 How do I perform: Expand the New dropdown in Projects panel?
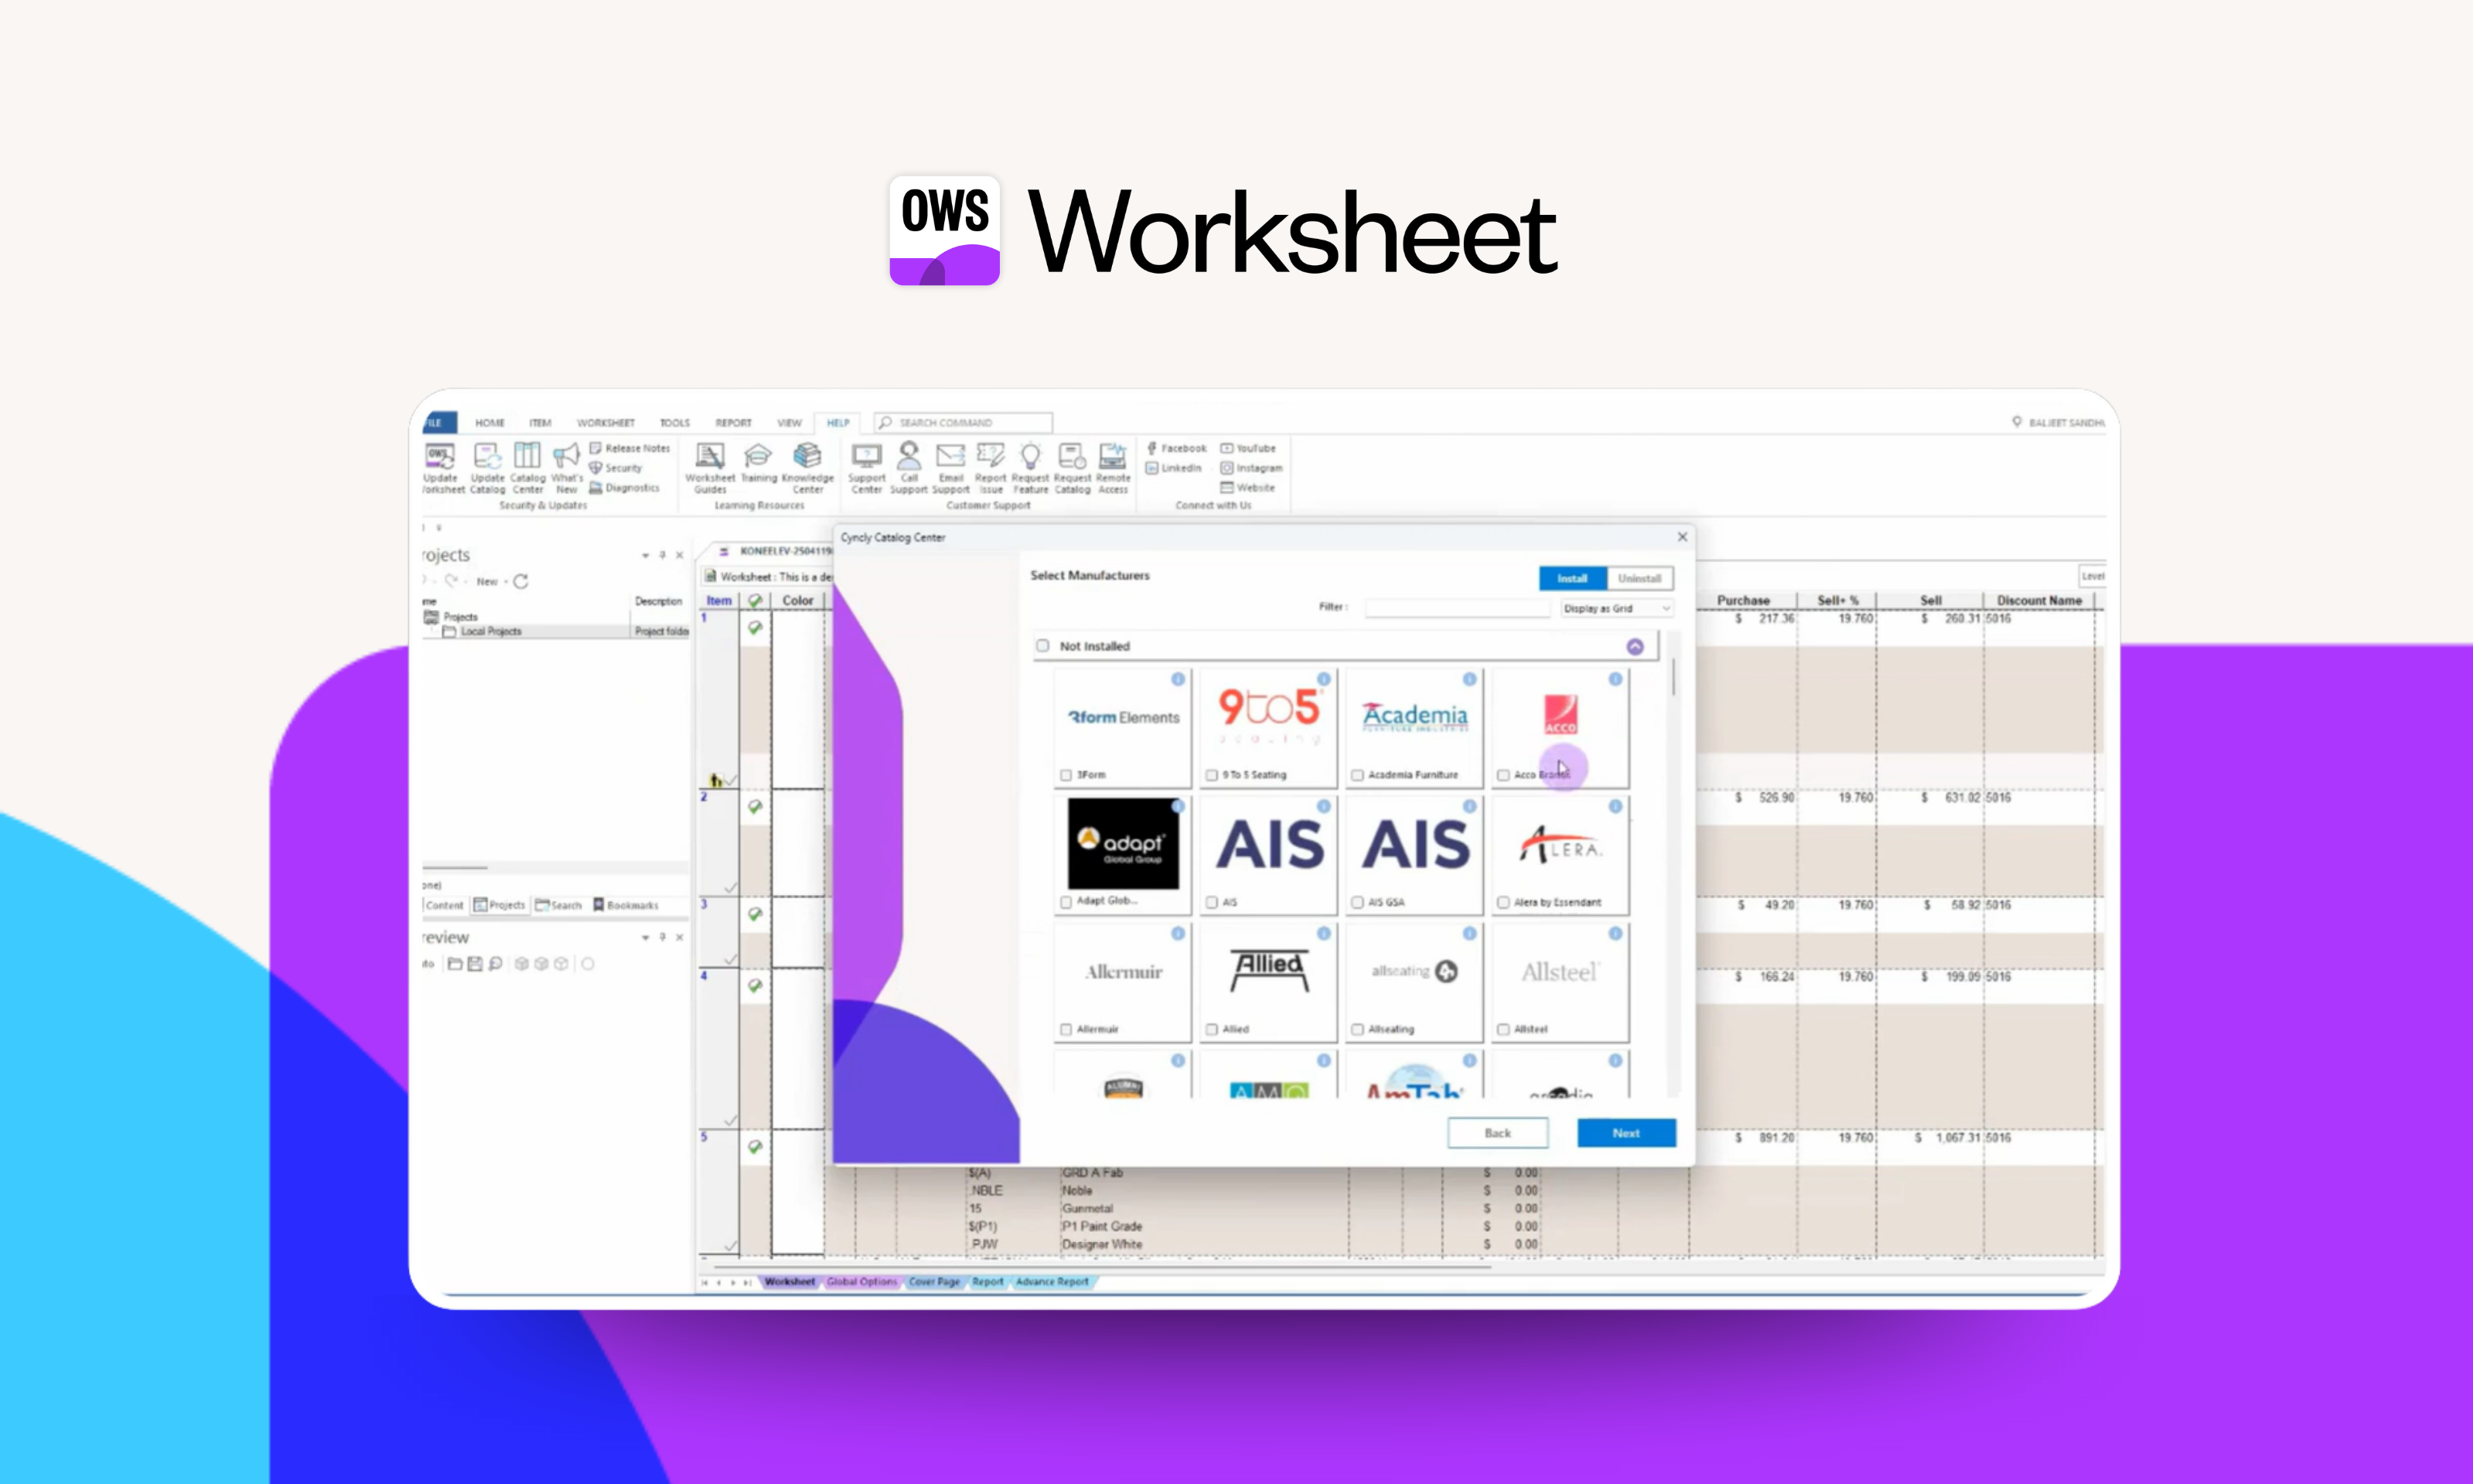(x=505, y=581)
